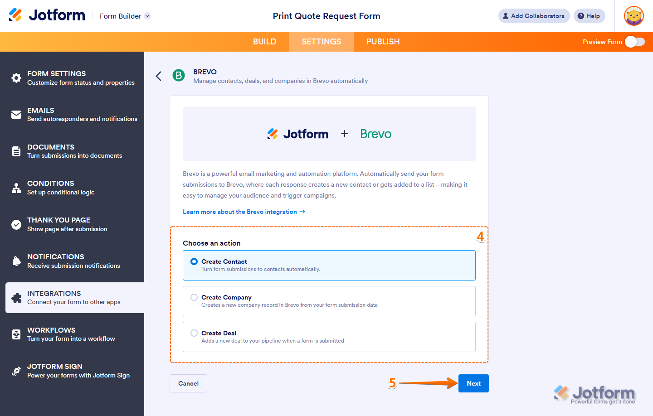
Task: Switch to the BUILD tab
Action: tap(264, 41)
